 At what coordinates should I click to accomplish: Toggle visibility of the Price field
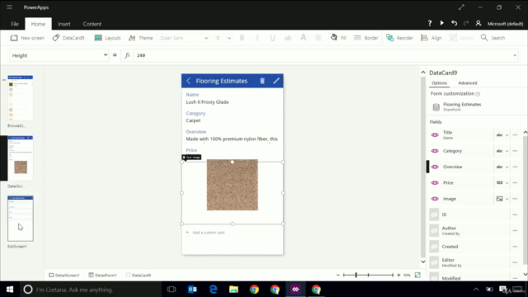tap(435, 183)
